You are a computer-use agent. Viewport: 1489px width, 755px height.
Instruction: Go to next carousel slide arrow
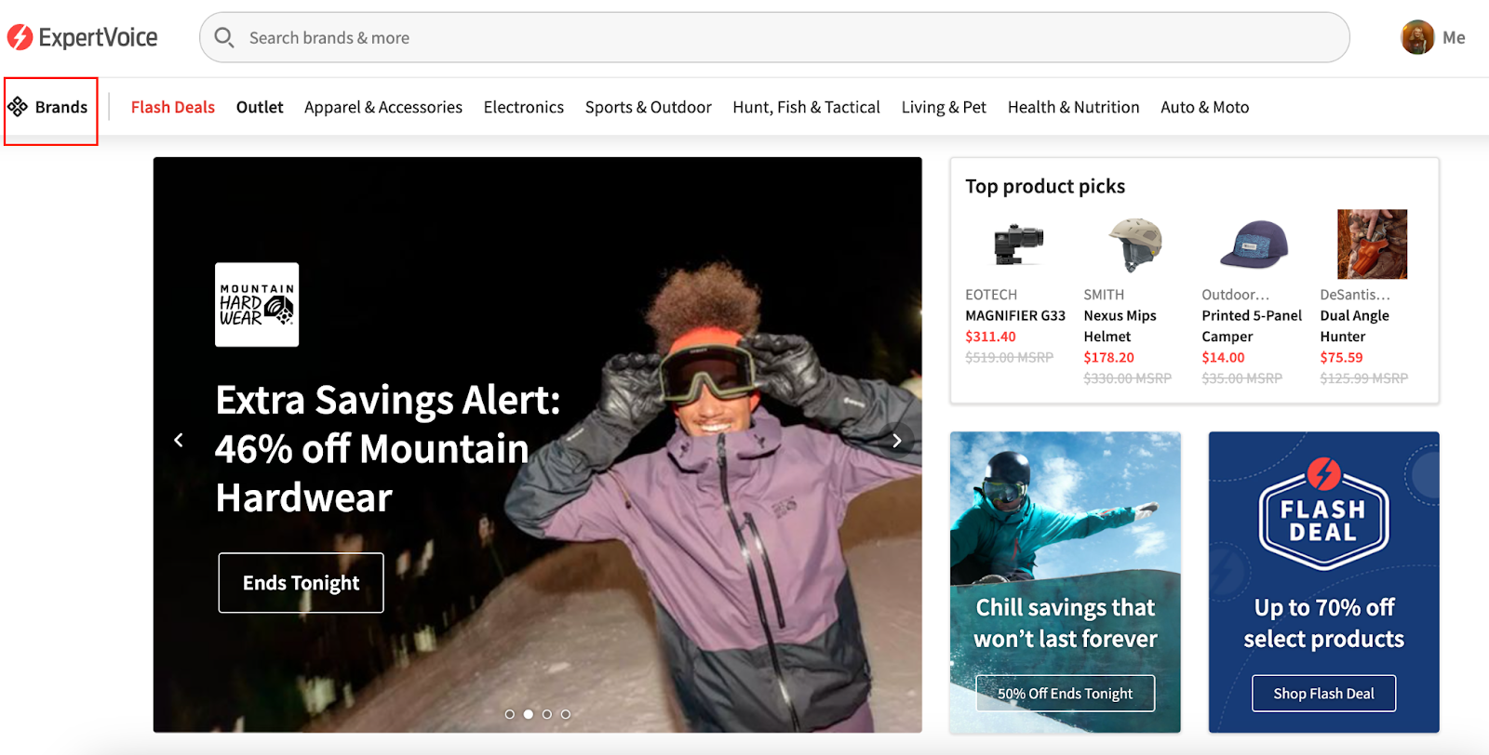click(897, 440)
